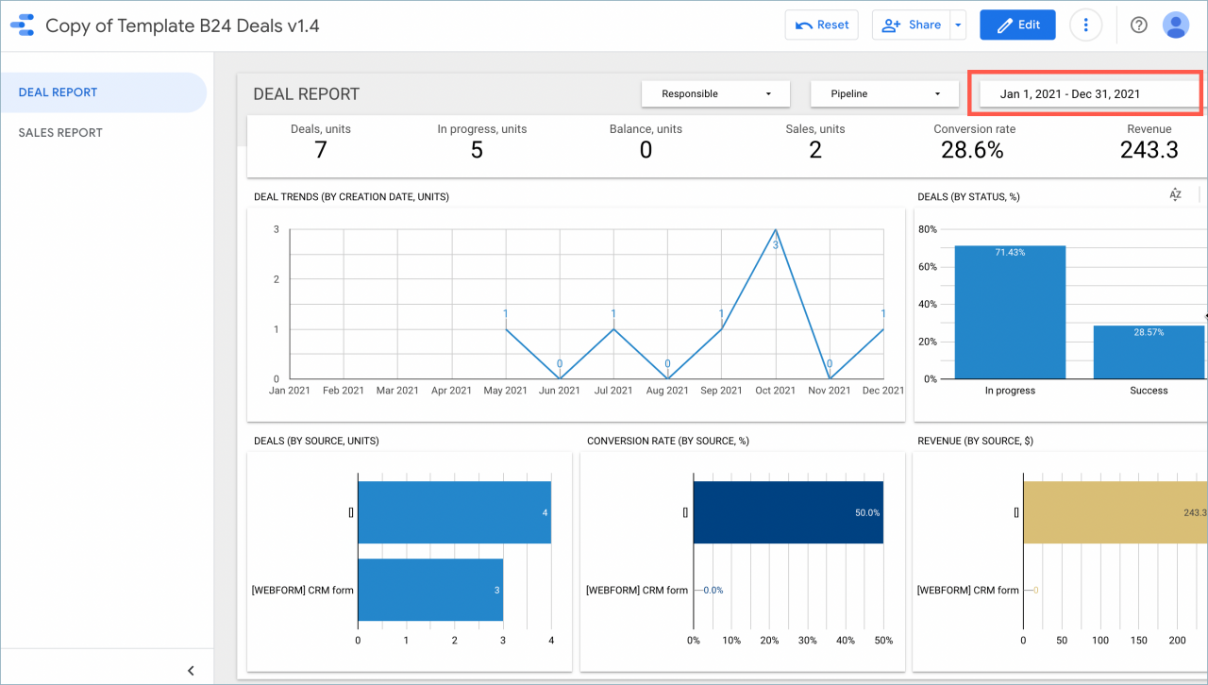Click the gold revenue bar in Revenue by Source
1208x685 pixels.
1116,512
